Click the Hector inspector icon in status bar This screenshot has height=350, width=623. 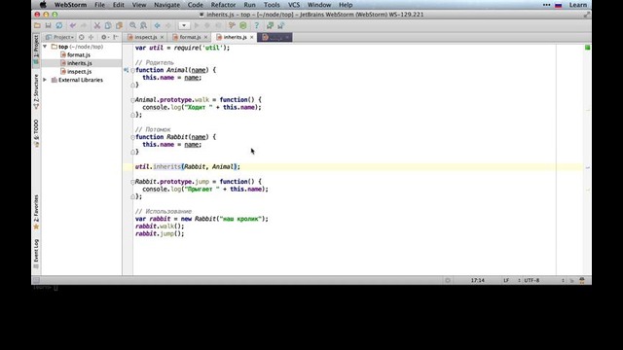582,280
